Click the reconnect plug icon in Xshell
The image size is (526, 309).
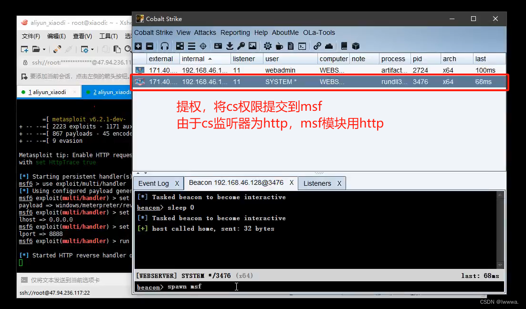tap(57, 49)
